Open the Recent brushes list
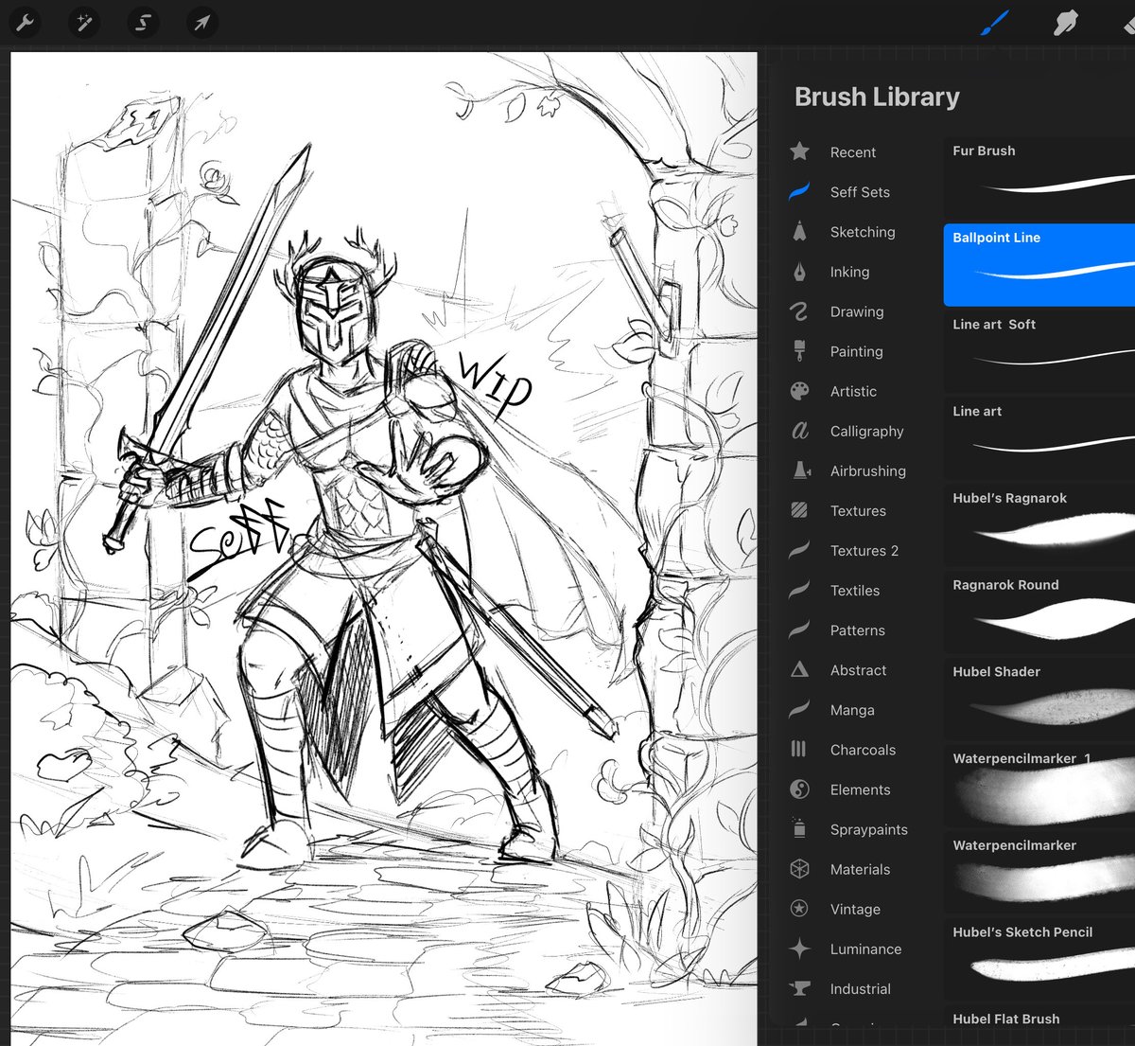 coord(852,151)
